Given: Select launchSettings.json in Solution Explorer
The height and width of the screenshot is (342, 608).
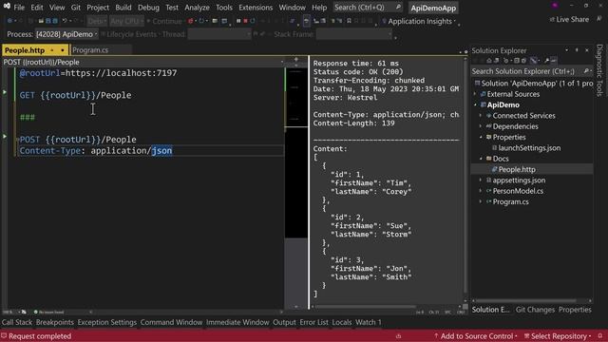Looking at the screenshot, I should coord(529,148).
